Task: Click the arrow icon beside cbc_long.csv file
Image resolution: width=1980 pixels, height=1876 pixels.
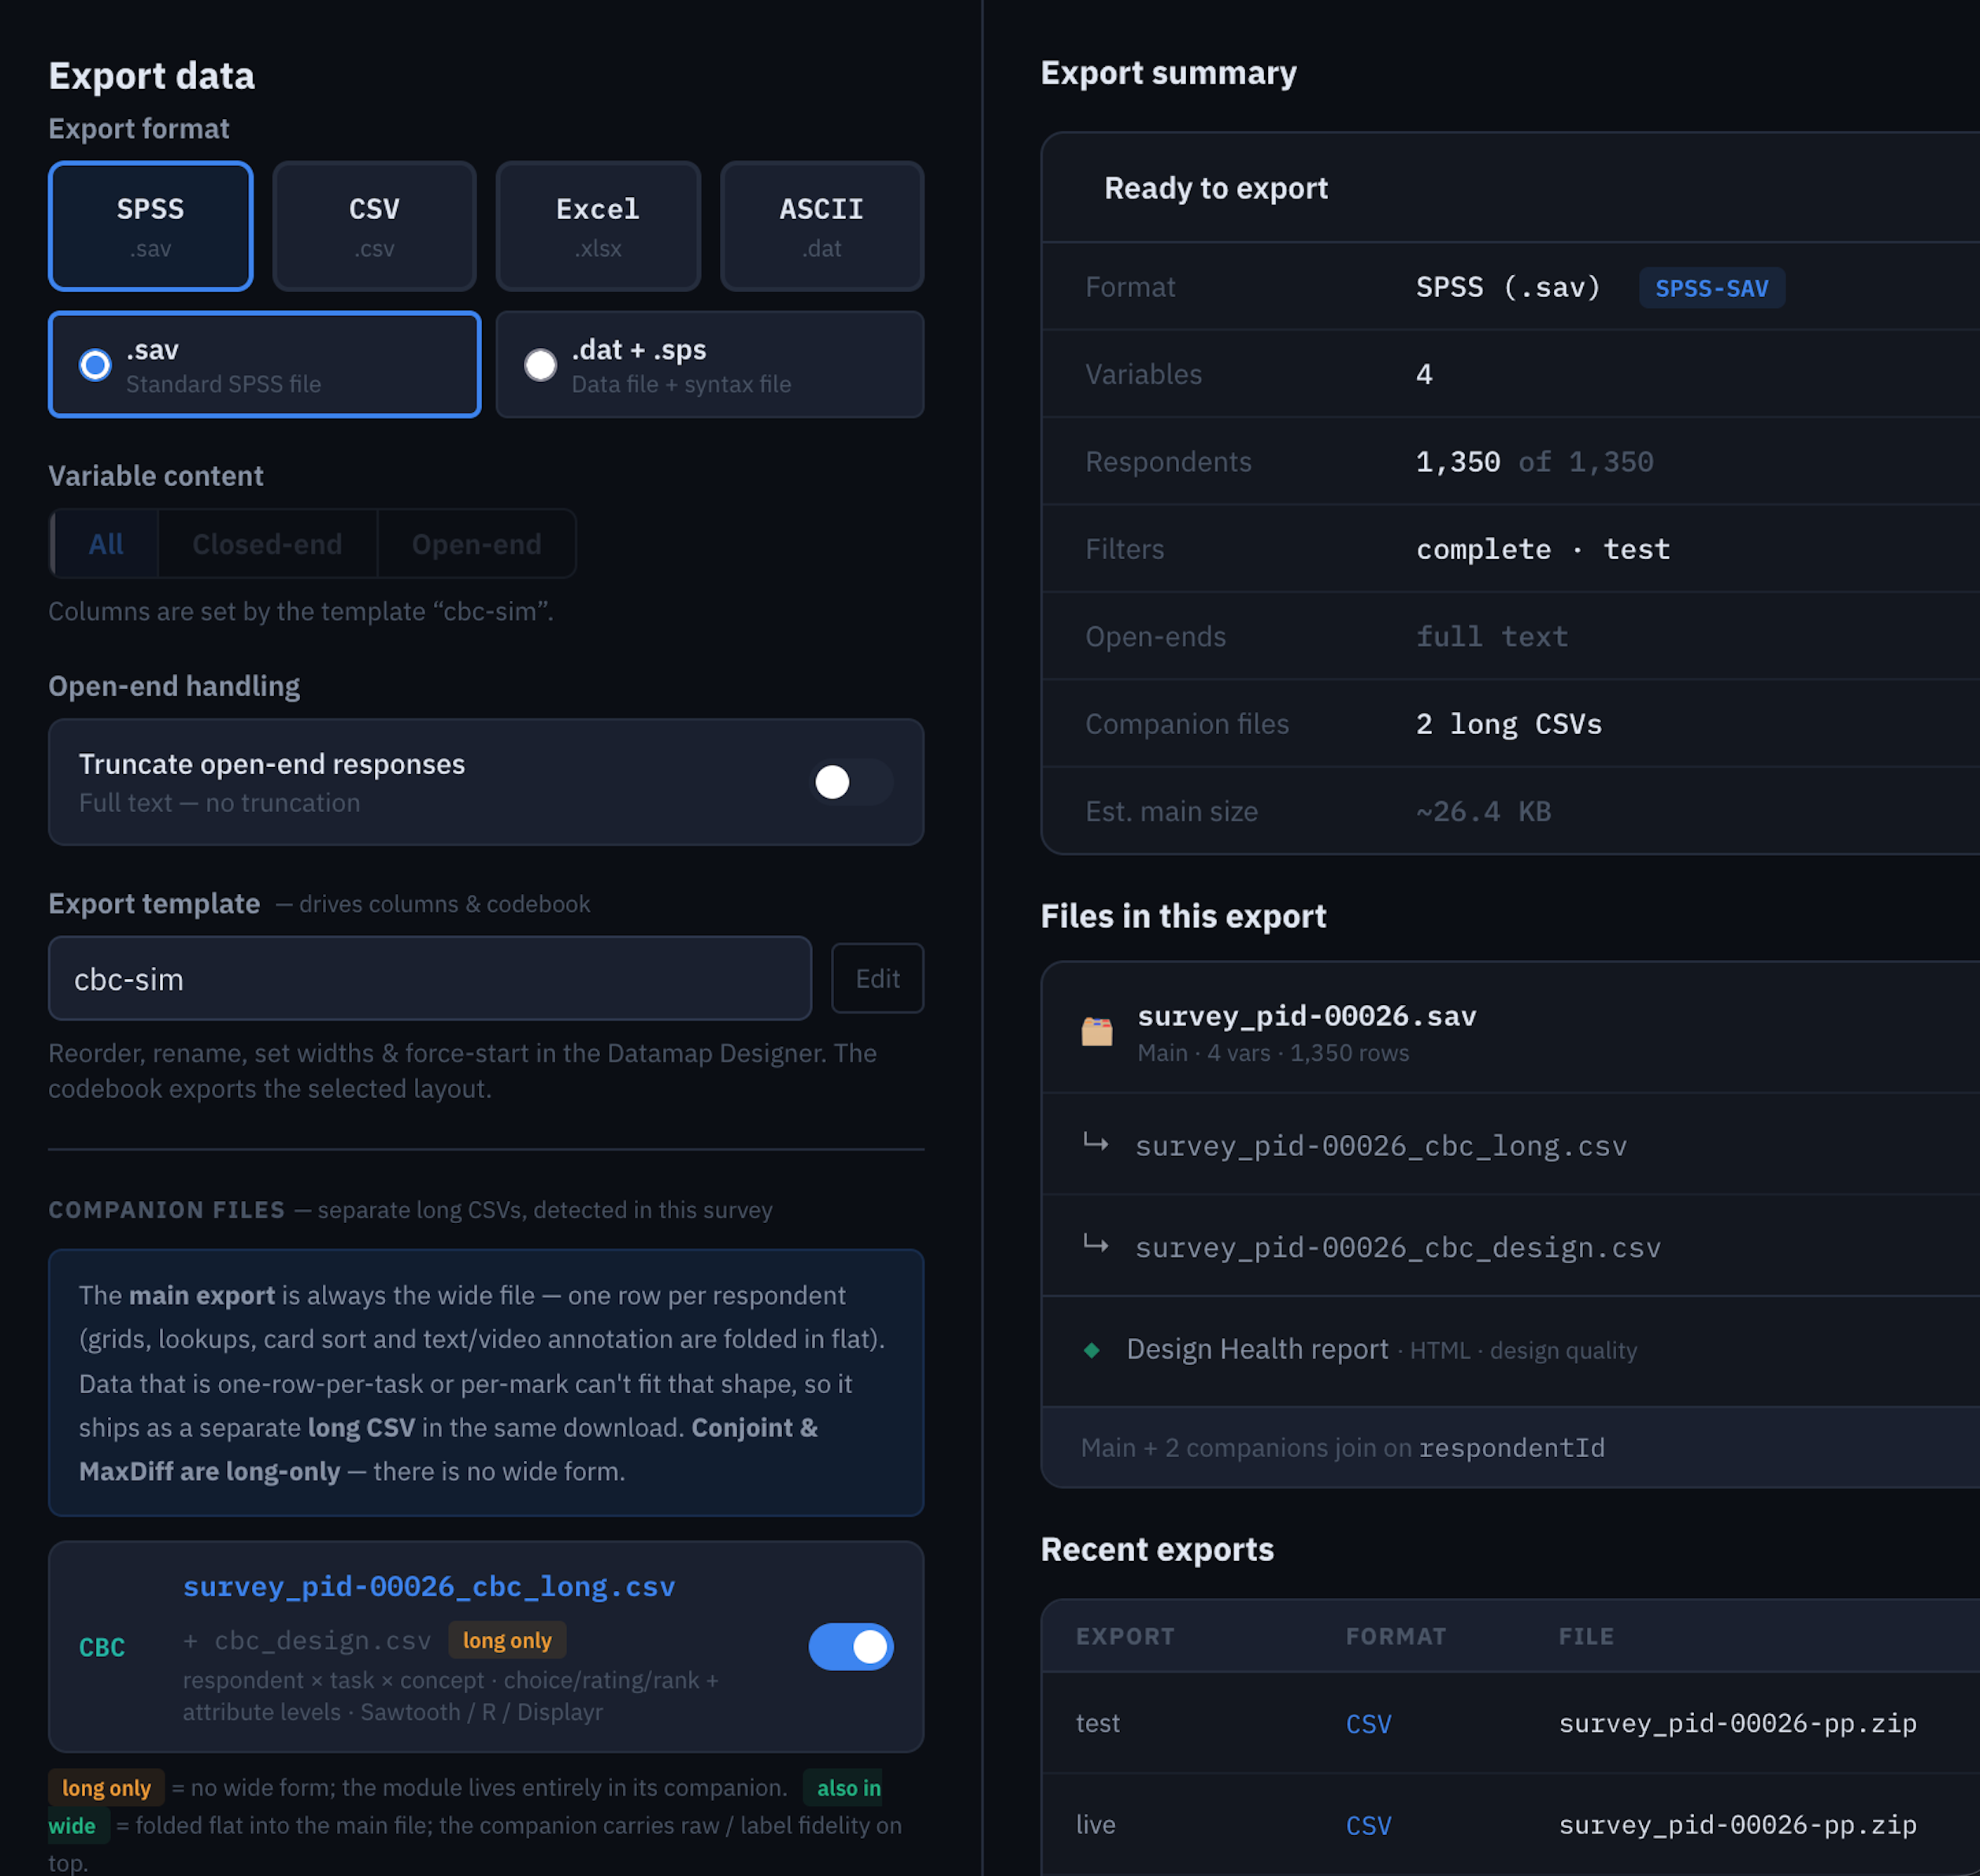Action: click(1096, 1143)
